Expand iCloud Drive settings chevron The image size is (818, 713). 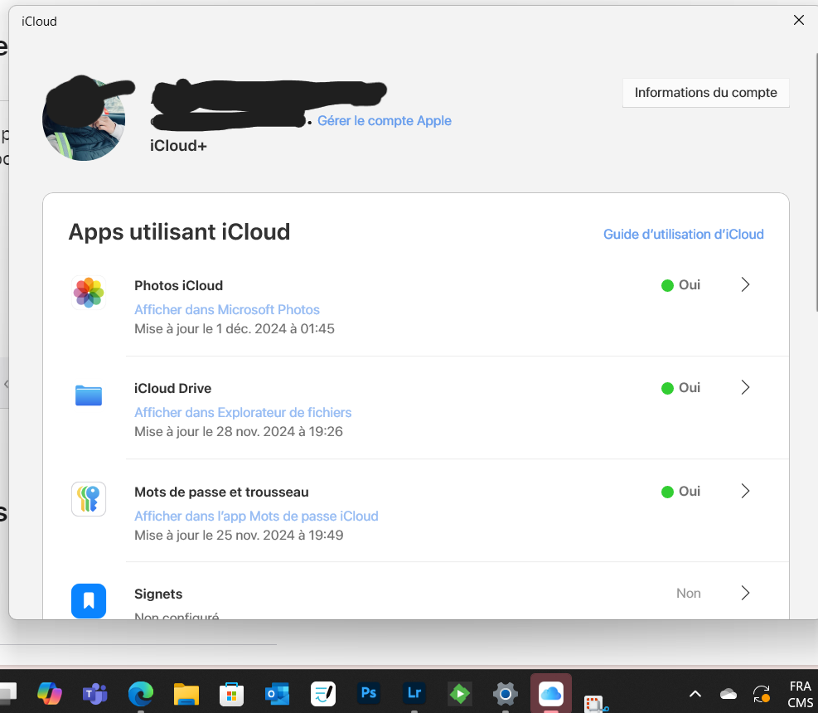[745, 388]
